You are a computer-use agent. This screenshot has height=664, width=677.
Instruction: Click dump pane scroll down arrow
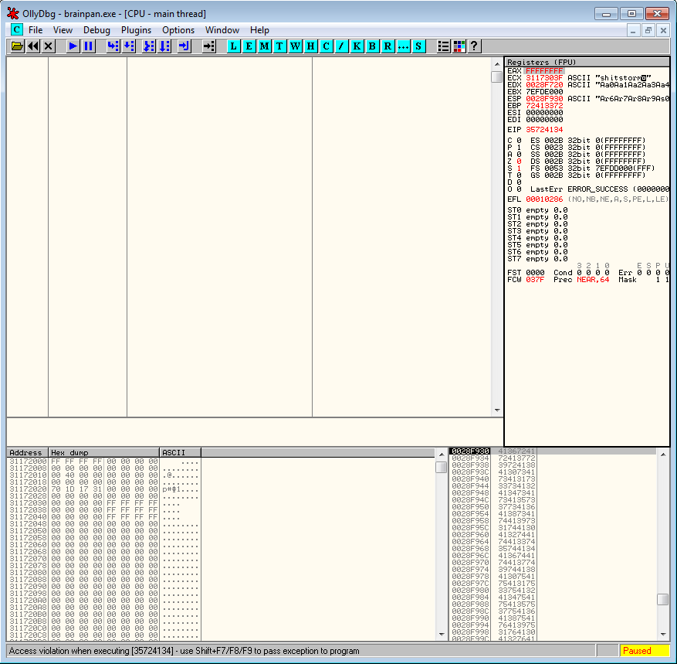tap(442, 635)
